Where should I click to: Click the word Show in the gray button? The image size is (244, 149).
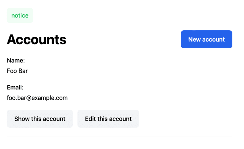click(22, 119)
